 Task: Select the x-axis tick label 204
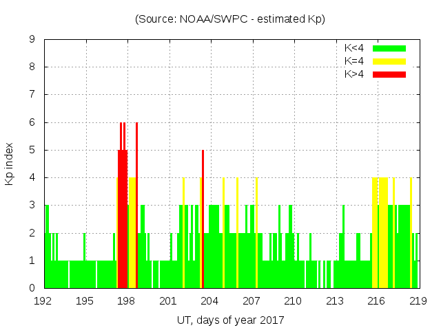pos(210,301)
